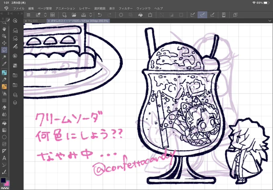Toggle the highlighted Snap to Special Ruler
Screen dimensions: 273x190
(202, 15)
